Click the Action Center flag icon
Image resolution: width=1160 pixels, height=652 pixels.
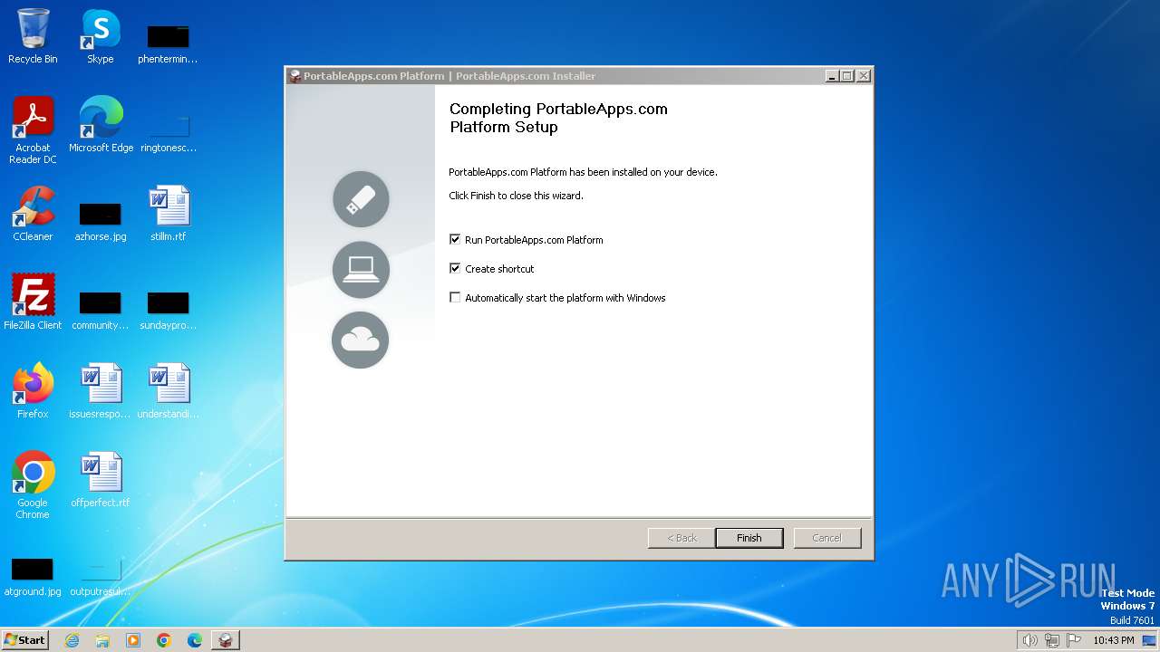point(1074,640)
